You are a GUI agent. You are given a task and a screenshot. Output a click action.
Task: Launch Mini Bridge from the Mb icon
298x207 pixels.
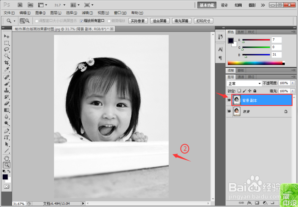pos(30,5)
